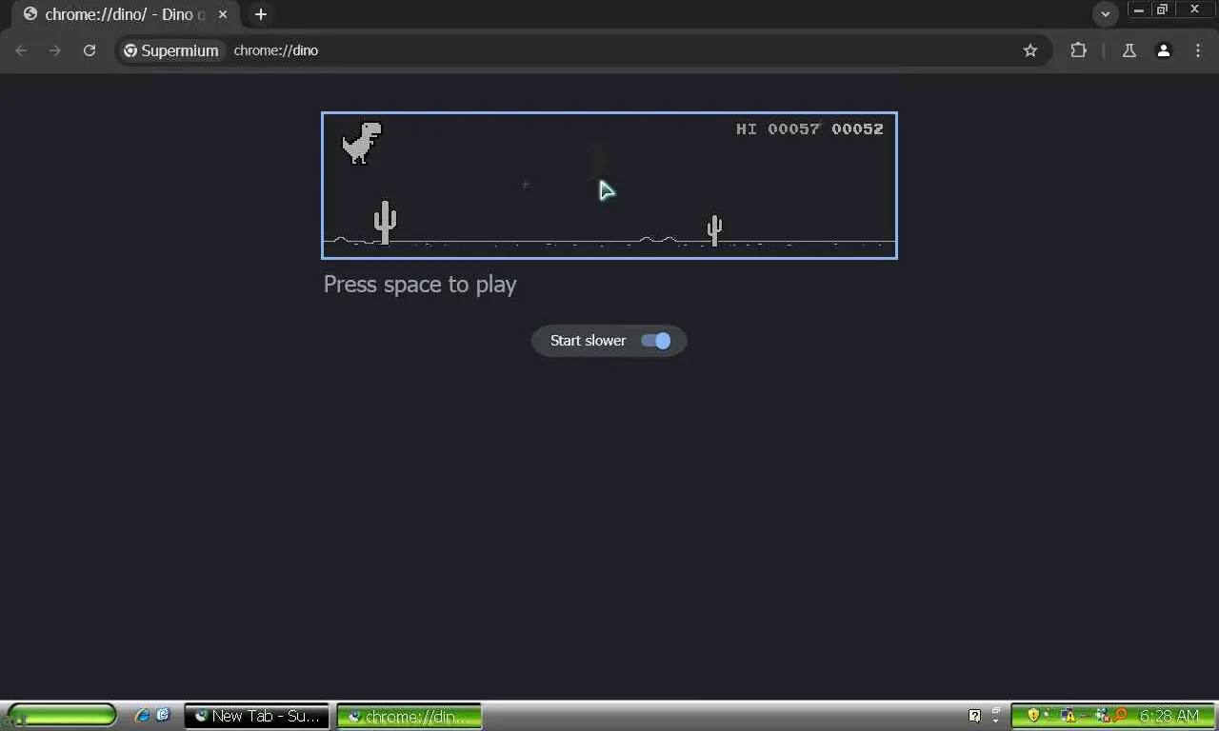Turn off the Start slower toggle
The image size is (1219, 731).
656,341
